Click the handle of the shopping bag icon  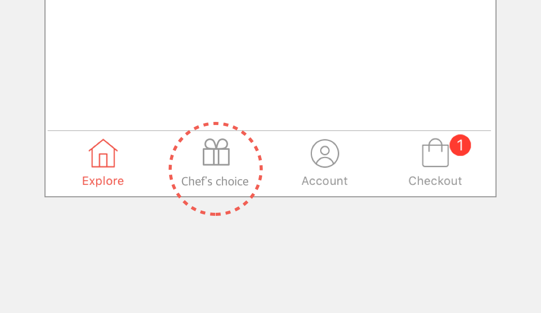[435, 145]
